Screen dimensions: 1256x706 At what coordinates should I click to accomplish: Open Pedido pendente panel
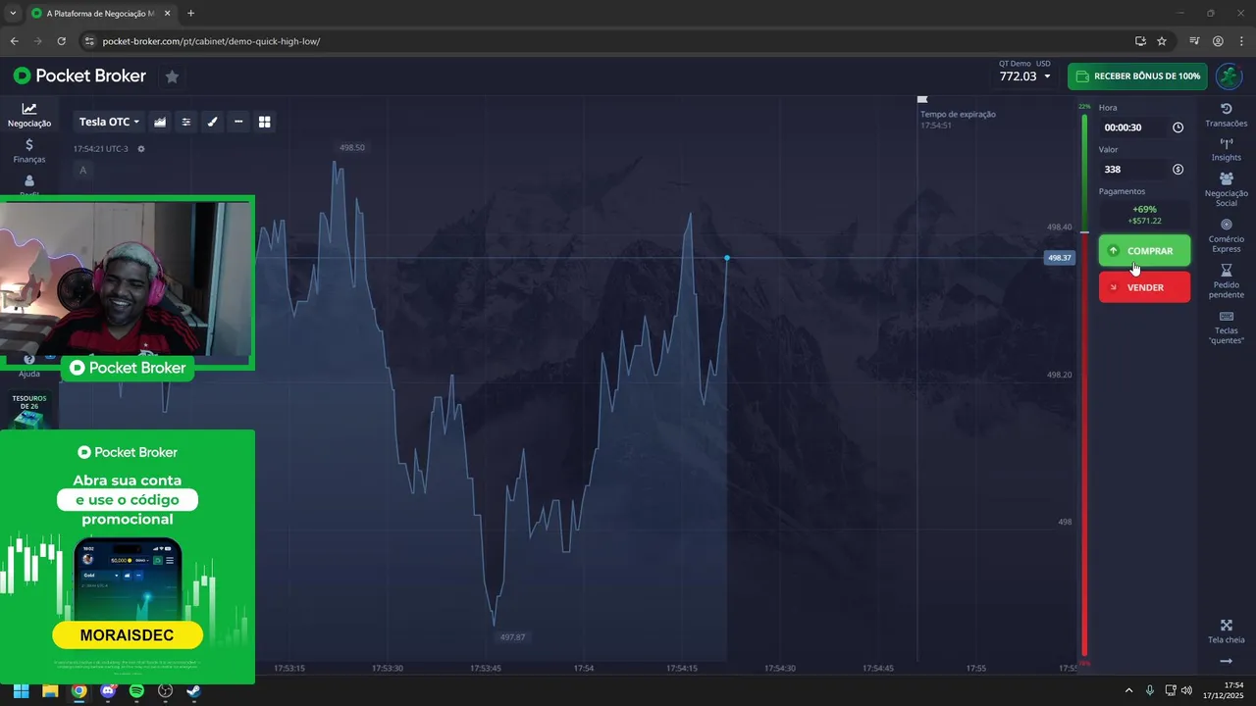coord(1226,281)
